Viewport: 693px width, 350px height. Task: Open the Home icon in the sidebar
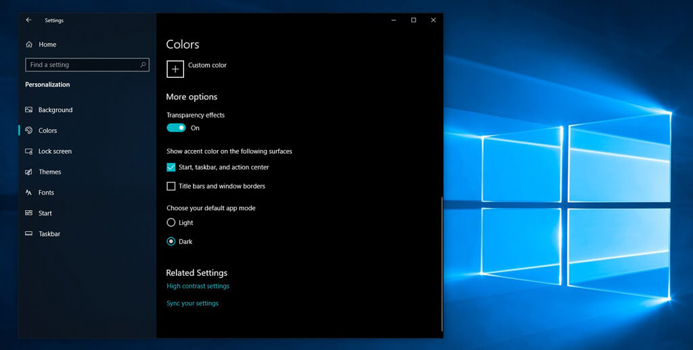click(x=29, y=44)
